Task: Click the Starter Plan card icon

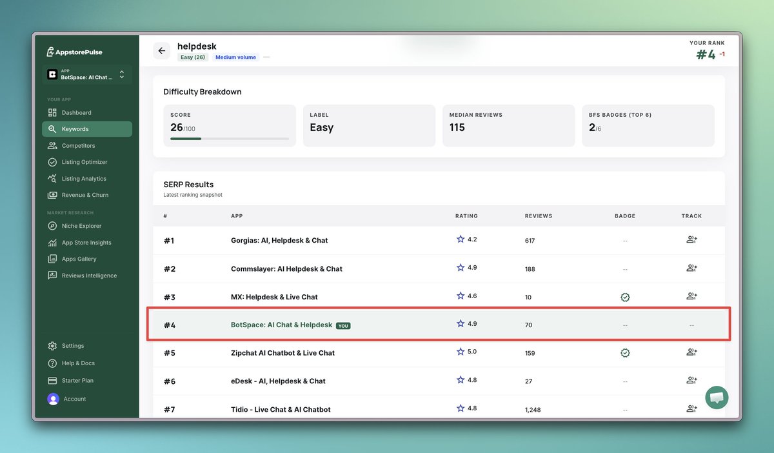Action: pos(53,381)
